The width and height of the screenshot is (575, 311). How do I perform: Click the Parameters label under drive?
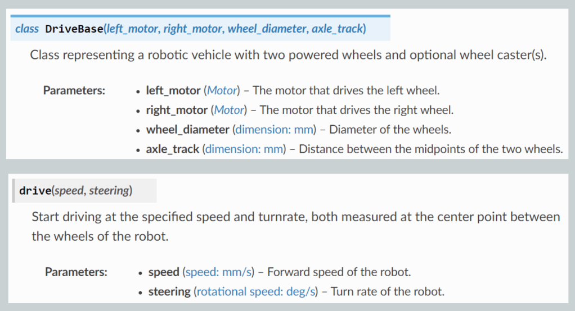(x=76, y=272)
